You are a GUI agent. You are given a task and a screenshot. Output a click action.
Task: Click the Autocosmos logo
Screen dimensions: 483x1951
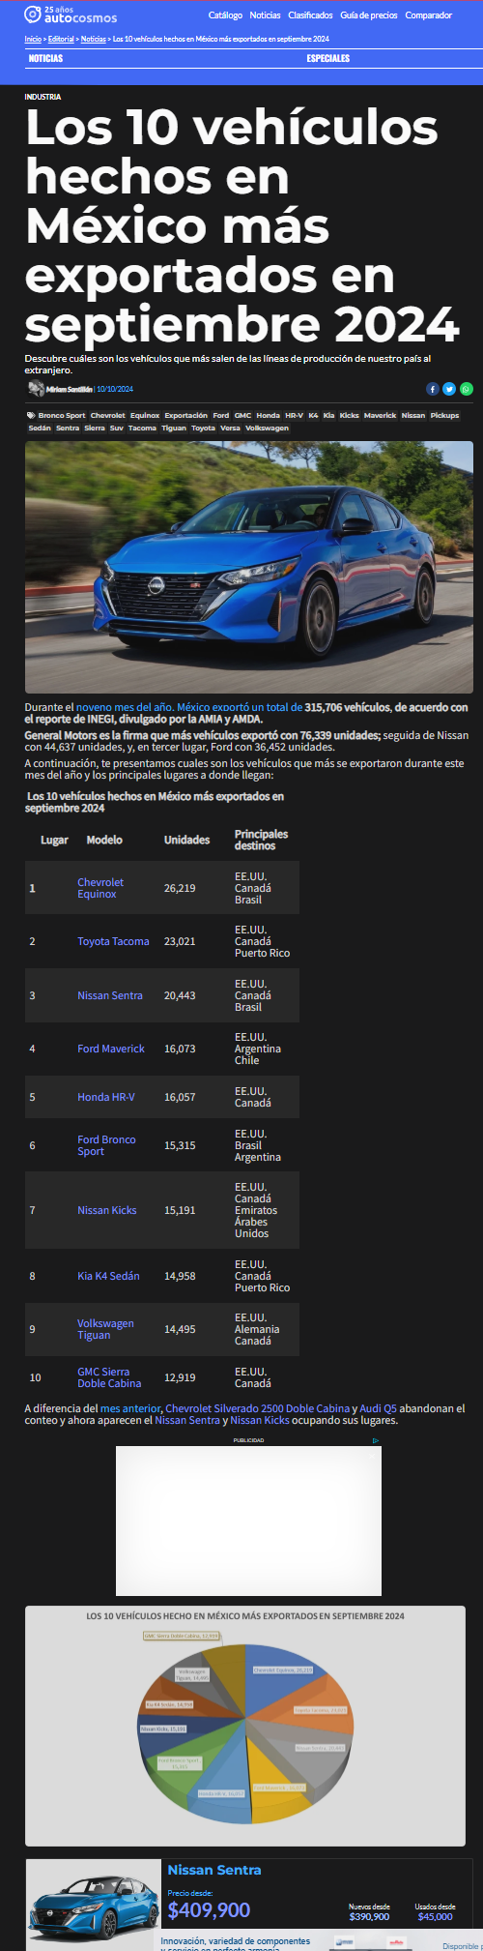point(71,15)
